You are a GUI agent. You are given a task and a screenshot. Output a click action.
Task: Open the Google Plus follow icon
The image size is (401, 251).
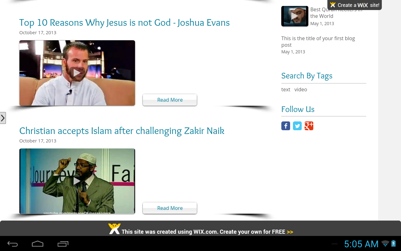click(x=309, y=126)
